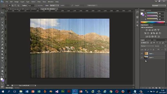Select the Brush tool
The height and width of the screenshot is (94, 167).
tap(2, 35)
